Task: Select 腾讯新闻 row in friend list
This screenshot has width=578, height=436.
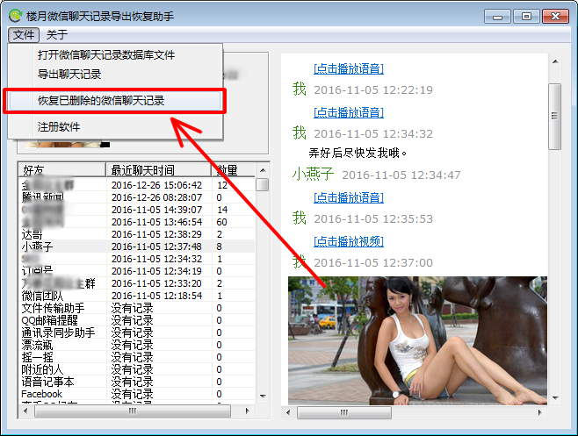Action: [137, 197]
